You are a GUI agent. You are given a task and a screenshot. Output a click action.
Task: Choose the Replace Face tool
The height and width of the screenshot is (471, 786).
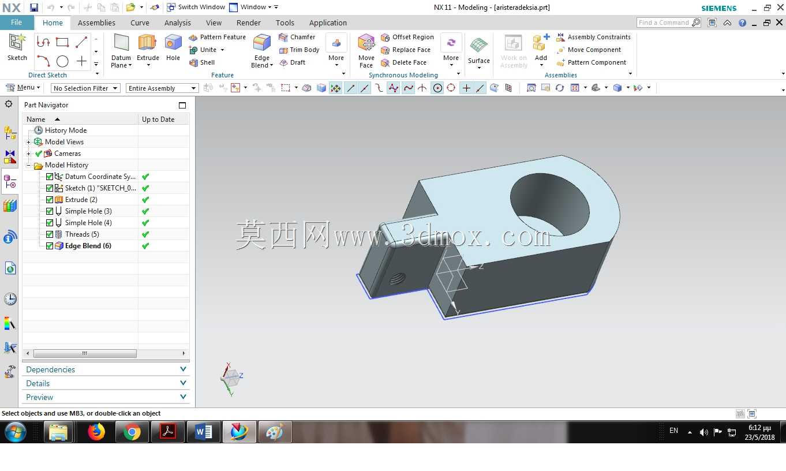[406, 50]
